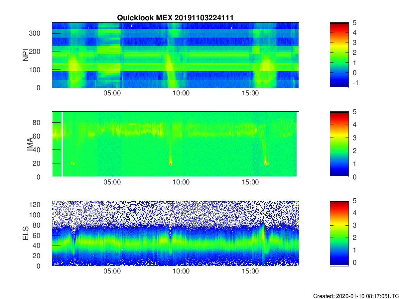Click the 10:00 tick under the NPI plot
The width and height of the screenshot is (399, 299).
[181, 93]
